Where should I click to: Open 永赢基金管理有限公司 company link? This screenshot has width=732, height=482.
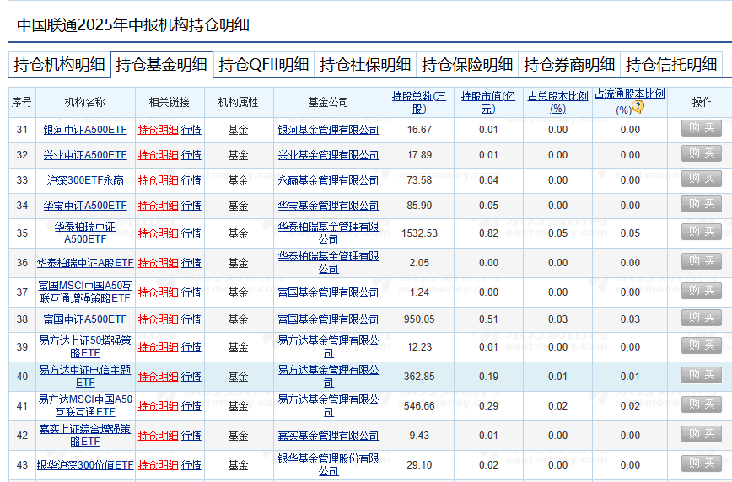(329, 180)
